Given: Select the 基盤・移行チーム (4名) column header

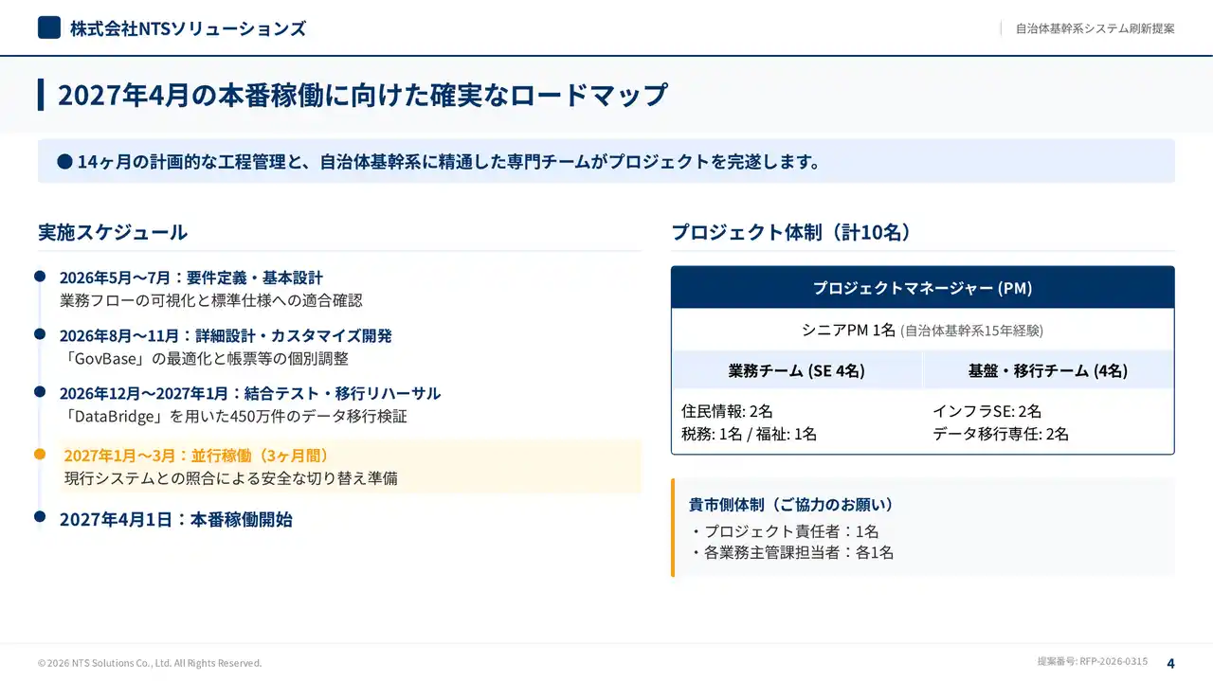Looking at the screenshot, I should coord(1047,370).
